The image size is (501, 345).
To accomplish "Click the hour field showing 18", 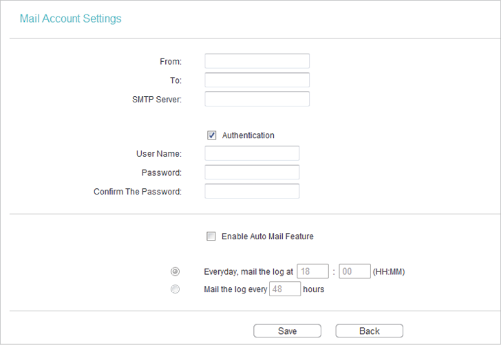I will [x=312, y=271].
